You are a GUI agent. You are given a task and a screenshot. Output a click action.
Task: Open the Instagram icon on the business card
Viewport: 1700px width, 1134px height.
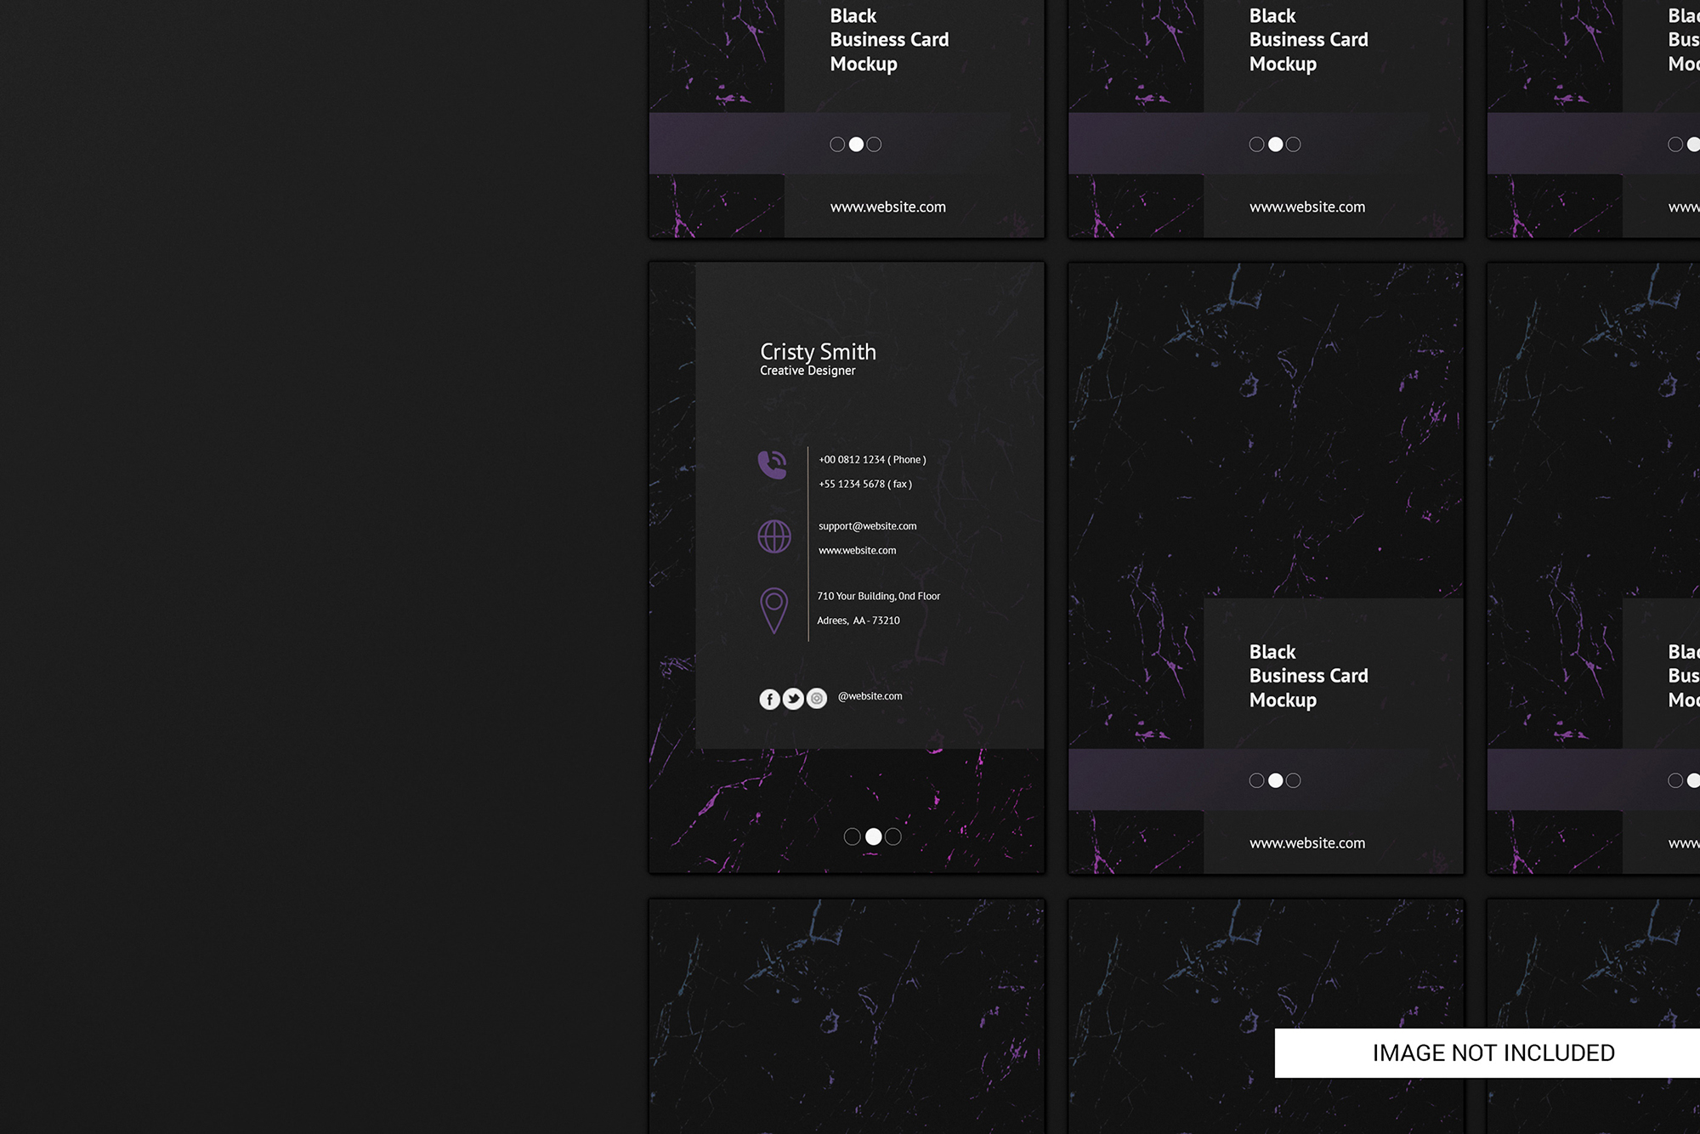[817, 698]
